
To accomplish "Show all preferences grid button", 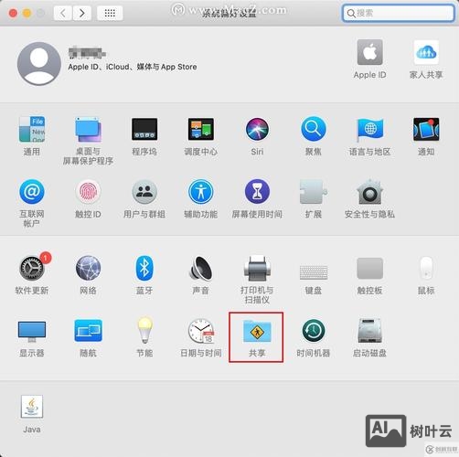I will 110,13.
